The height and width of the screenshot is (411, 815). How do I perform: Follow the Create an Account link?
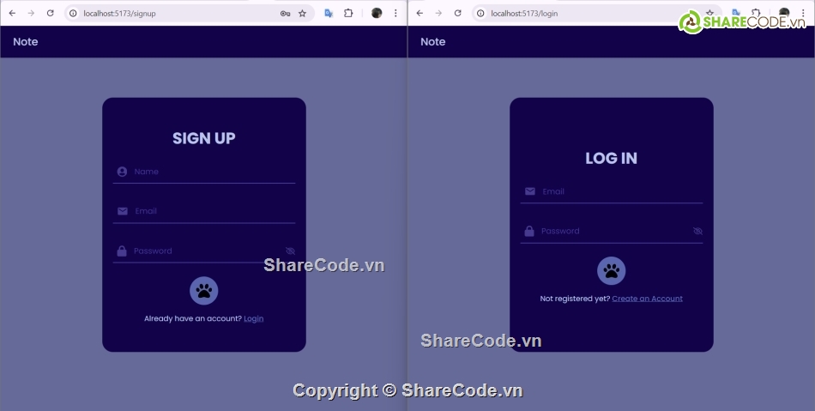(647, 299)
